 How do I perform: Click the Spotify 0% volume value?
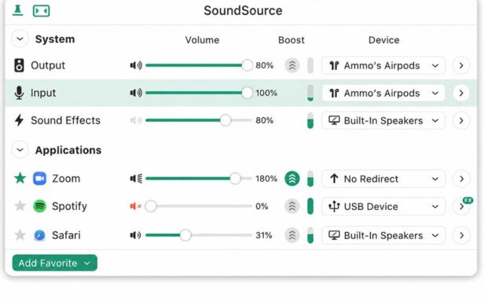click(x=262, y=206)
